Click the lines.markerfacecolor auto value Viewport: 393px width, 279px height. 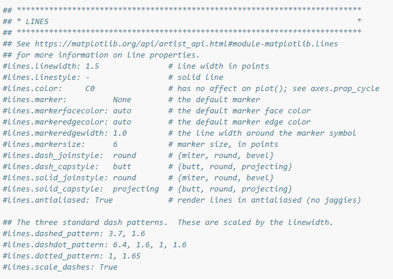(122, 111)
